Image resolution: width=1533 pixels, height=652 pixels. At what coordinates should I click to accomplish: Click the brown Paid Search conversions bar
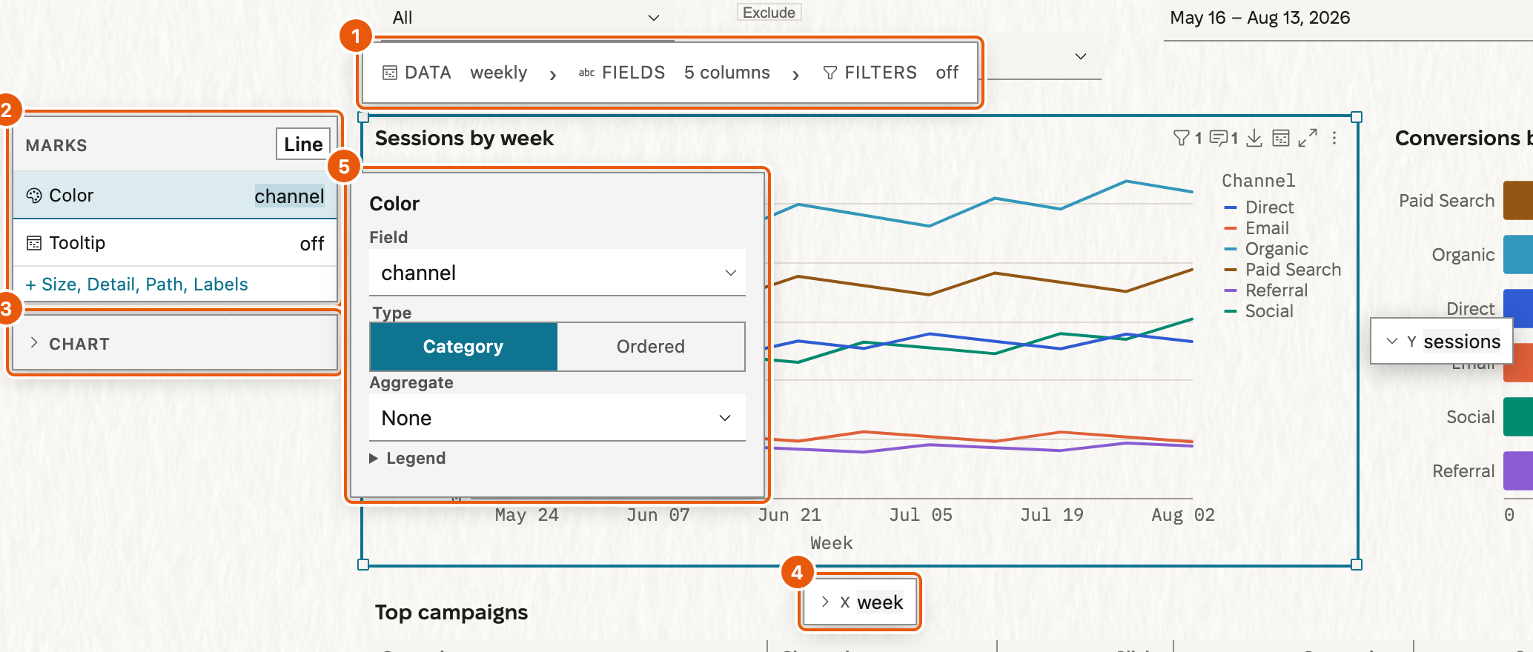[x=1518, y=201]
